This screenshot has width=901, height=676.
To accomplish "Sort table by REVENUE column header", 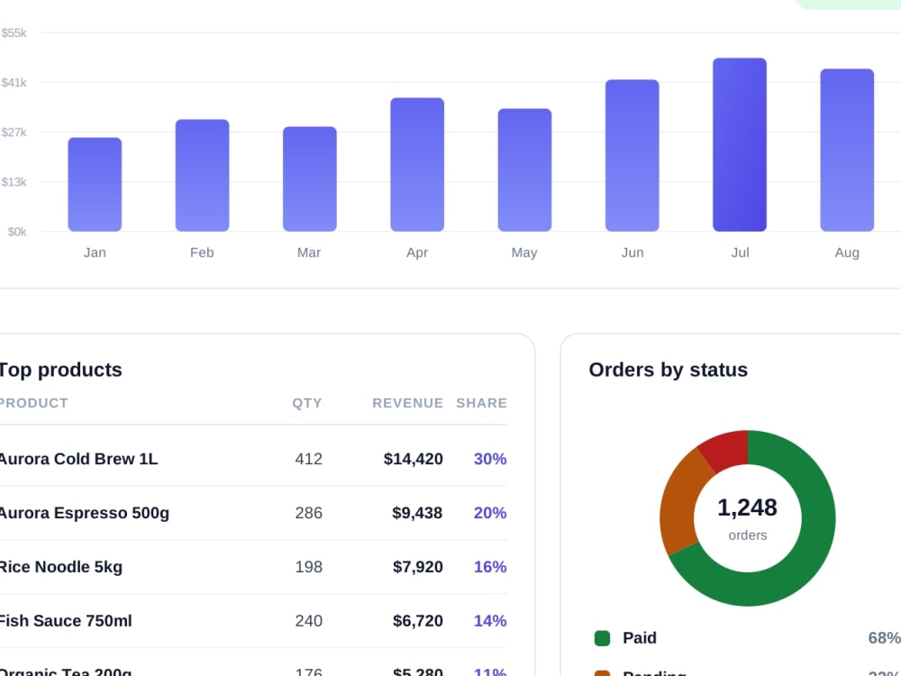I will click(x=408, y=403).
